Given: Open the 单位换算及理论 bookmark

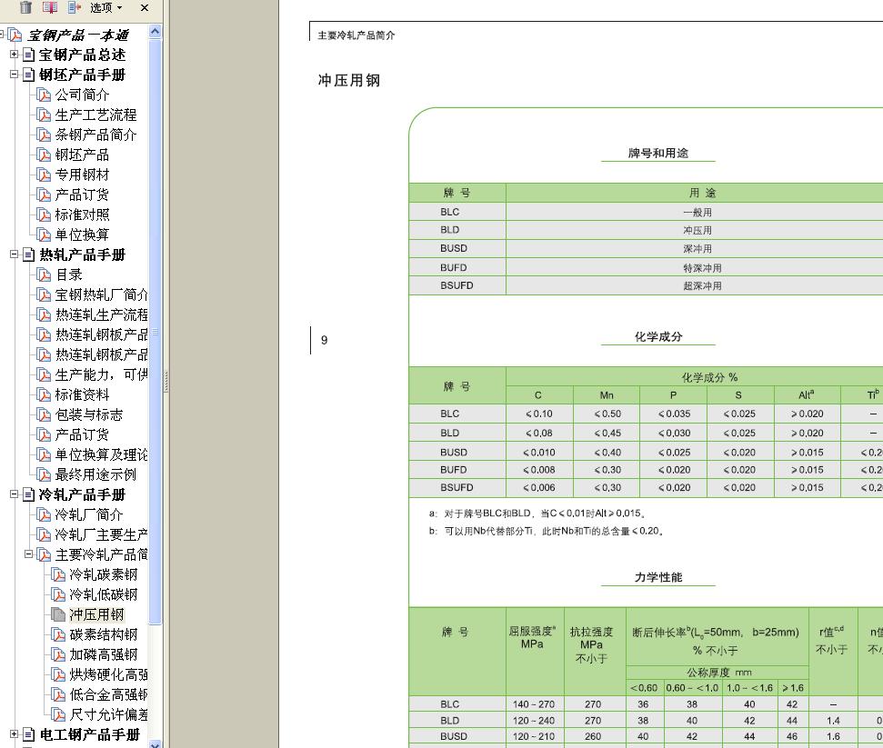Looking at the screenshot, I should click(101, 454).
